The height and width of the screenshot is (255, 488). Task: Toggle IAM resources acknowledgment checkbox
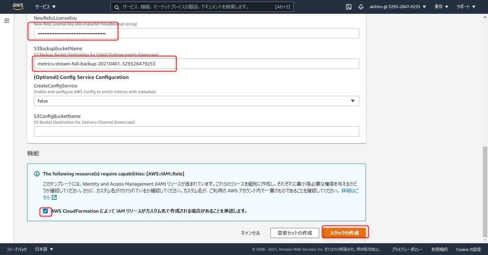[x=45, y=211]
